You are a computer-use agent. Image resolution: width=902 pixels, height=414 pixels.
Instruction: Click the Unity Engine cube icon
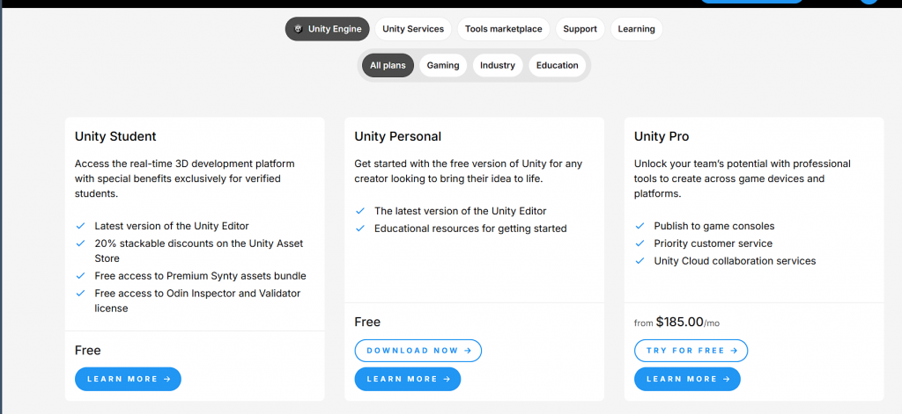(299, 29)
